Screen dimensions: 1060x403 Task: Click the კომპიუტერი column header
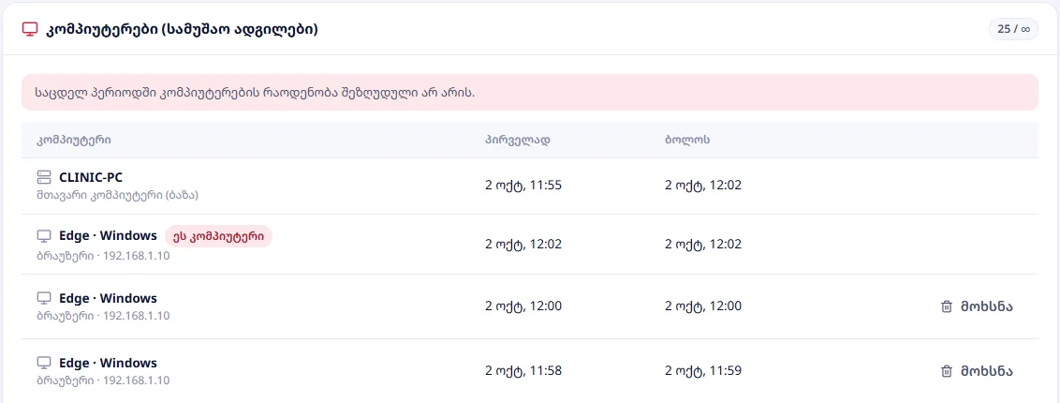pyautogui.click(x=74, y=140)
